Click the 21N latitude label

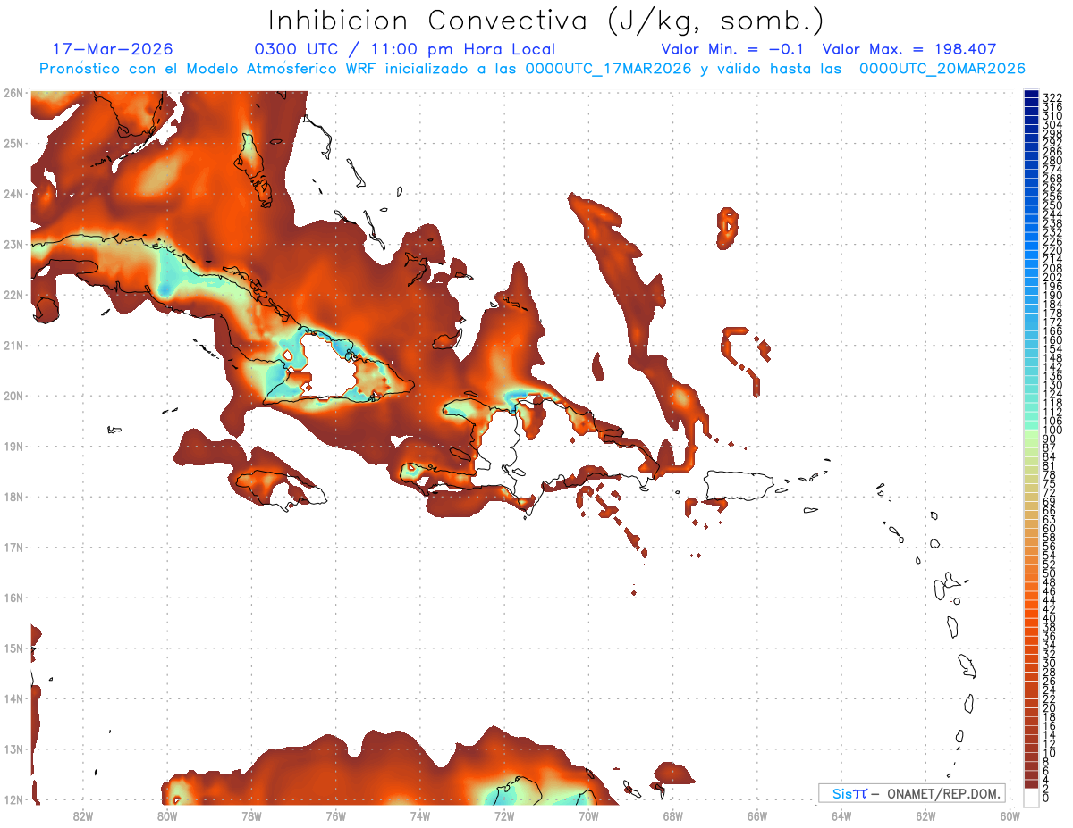tap(13, 345)
